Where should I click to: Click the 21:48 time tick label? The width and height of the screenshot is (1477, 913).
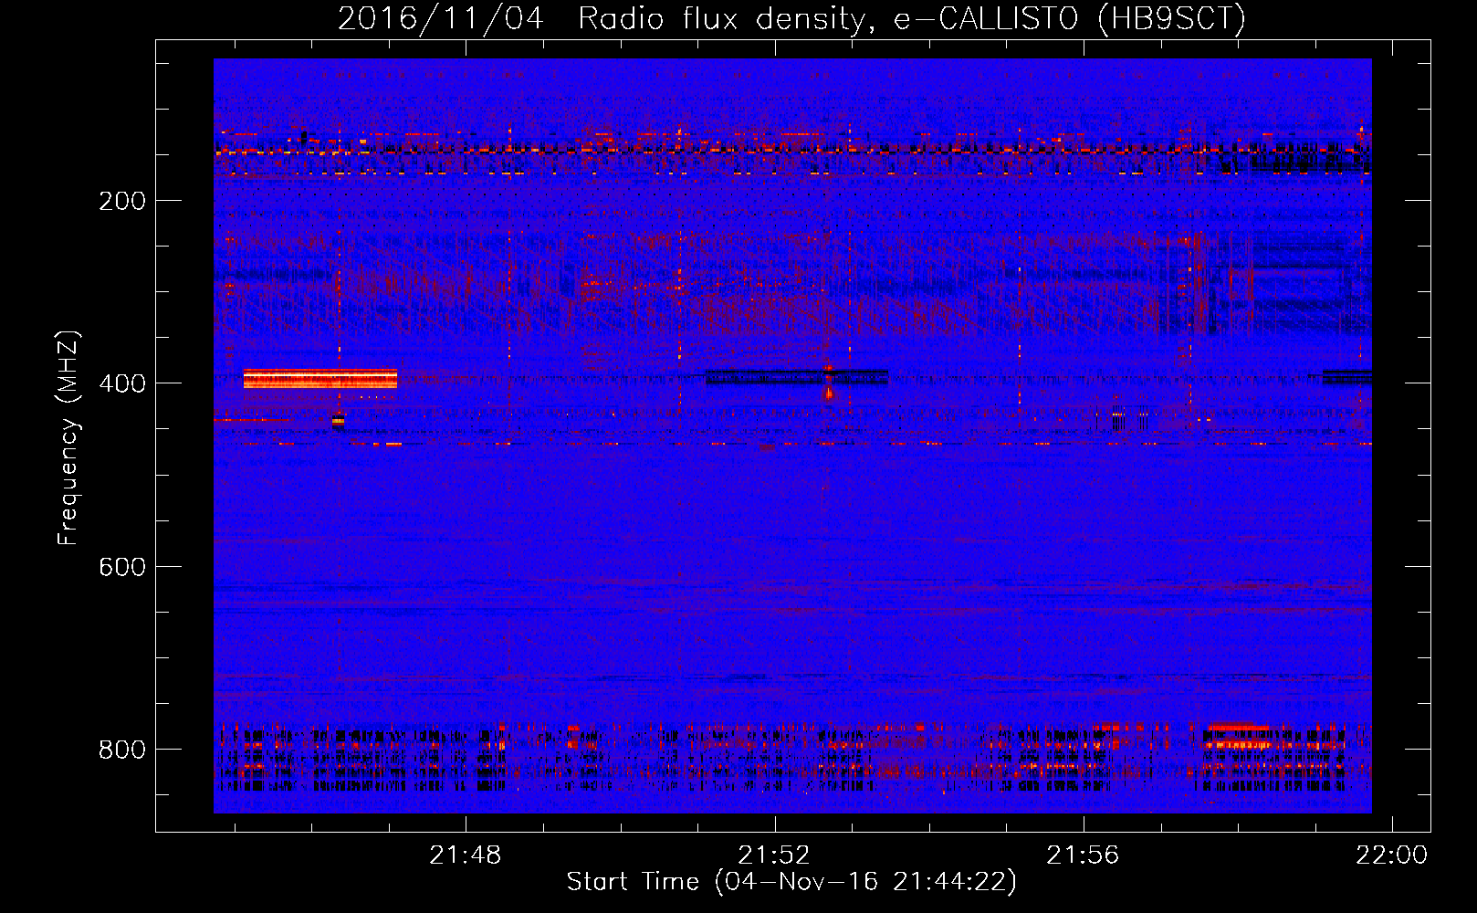(x=466, y=855)
